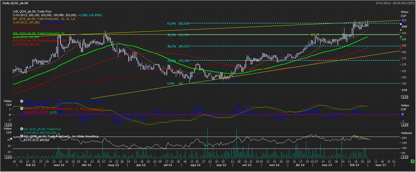The image size is (416, 172).
Task: Click the white diamond marker on price axis
Action: [x=401, y=24]
